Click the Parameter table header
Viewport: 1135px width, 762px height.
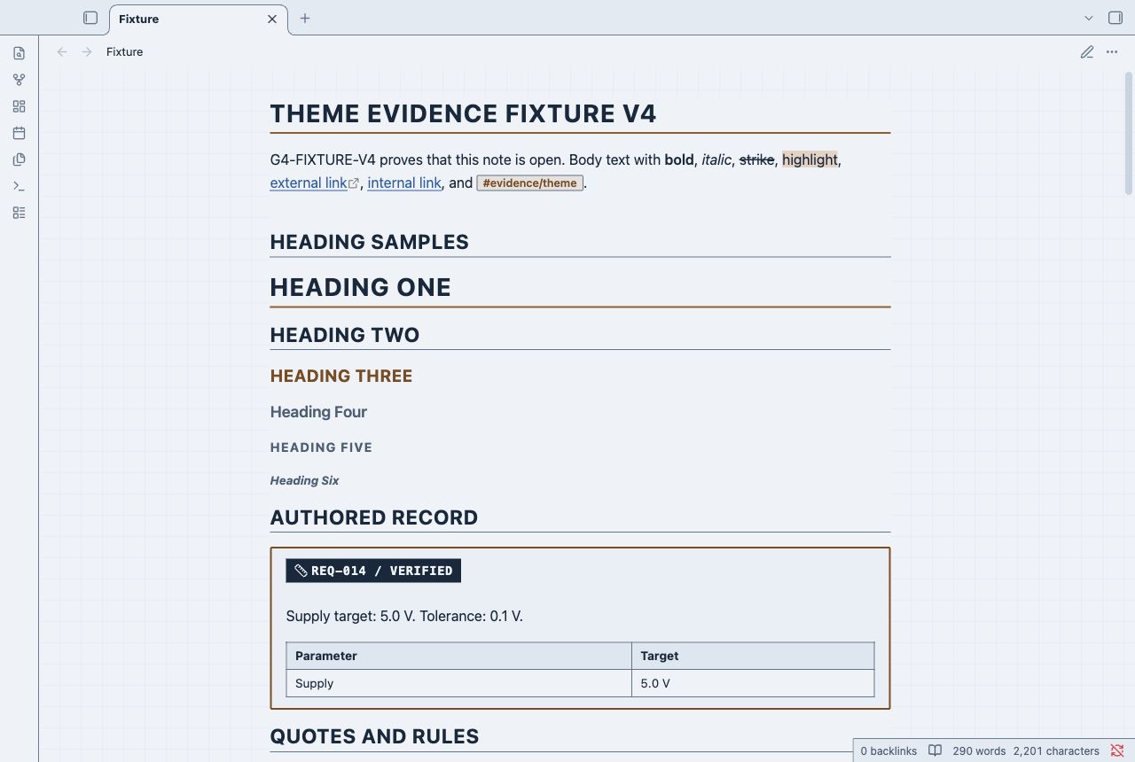458,656
